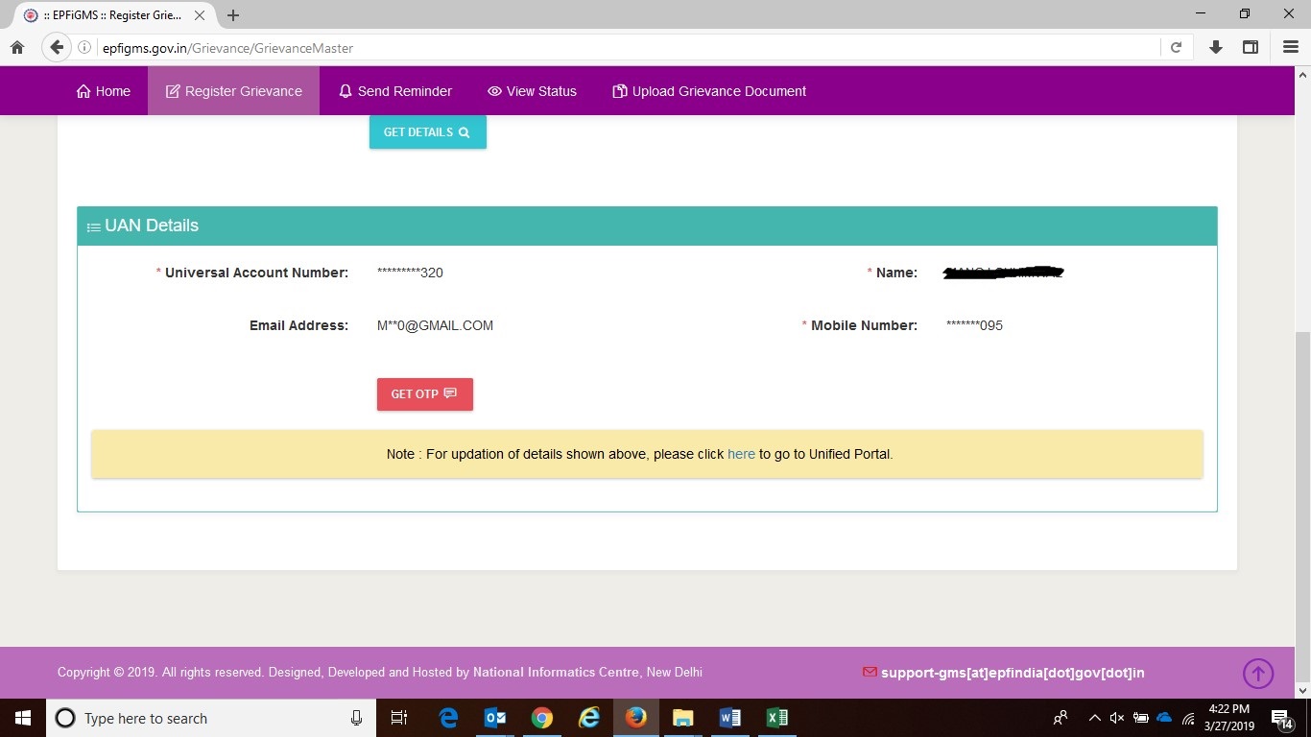Click the bell icon beside Send Reminder
1311x737 pixels.
click(x=346, y=90)
